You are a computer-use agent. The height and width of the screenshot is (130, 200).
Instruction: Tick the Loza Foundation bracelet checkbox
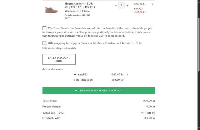(x=44, y=29)
